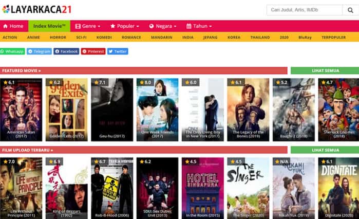Viewport: 359px width, 219px height.
Task: Open the American Satan movie poster
Action: (x=21, y=109)
